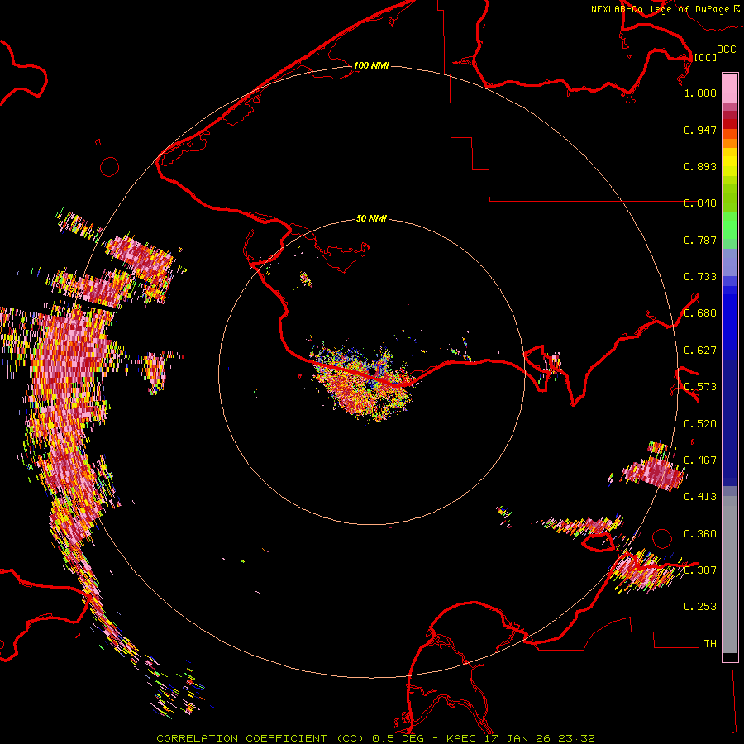744x744 pixels.
Task: Click the "KAEC" radar site identifier
Action: pos(461,738)
